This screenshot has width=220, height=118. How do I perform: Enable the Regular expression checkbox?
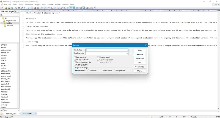[x=98, y=60]
